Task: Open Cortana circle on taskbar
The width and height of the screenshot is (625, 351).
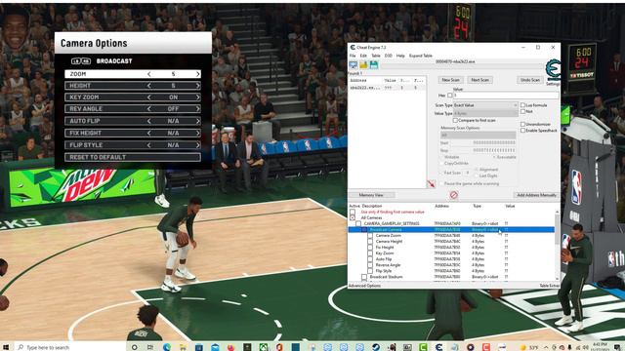Action: tap(135, 347)
